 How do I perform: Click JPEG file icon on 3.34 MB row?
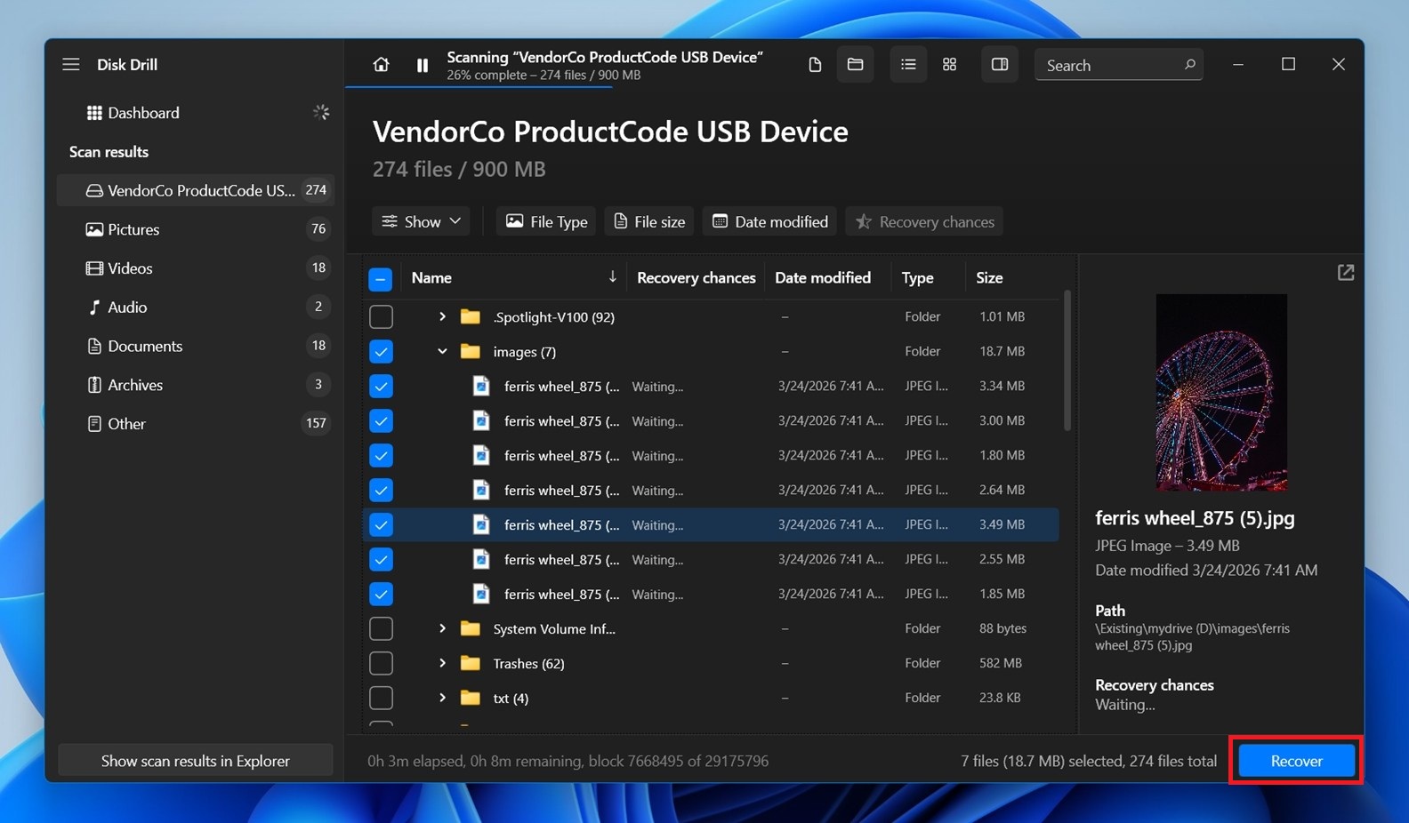(x=481, y=386)
